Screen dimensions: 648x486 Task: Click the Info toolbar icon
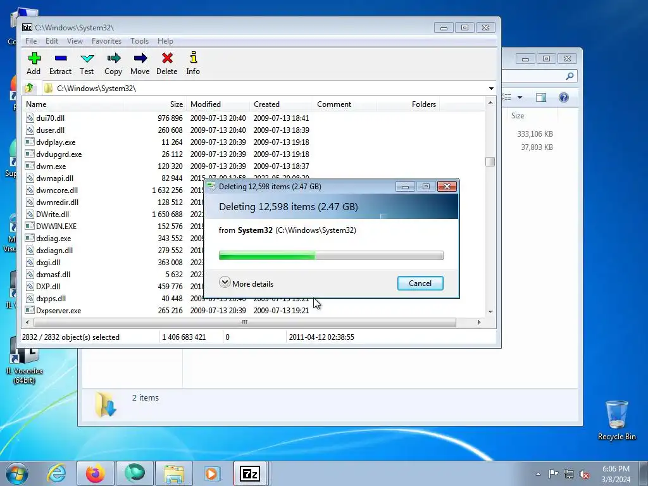coord(193,63)
